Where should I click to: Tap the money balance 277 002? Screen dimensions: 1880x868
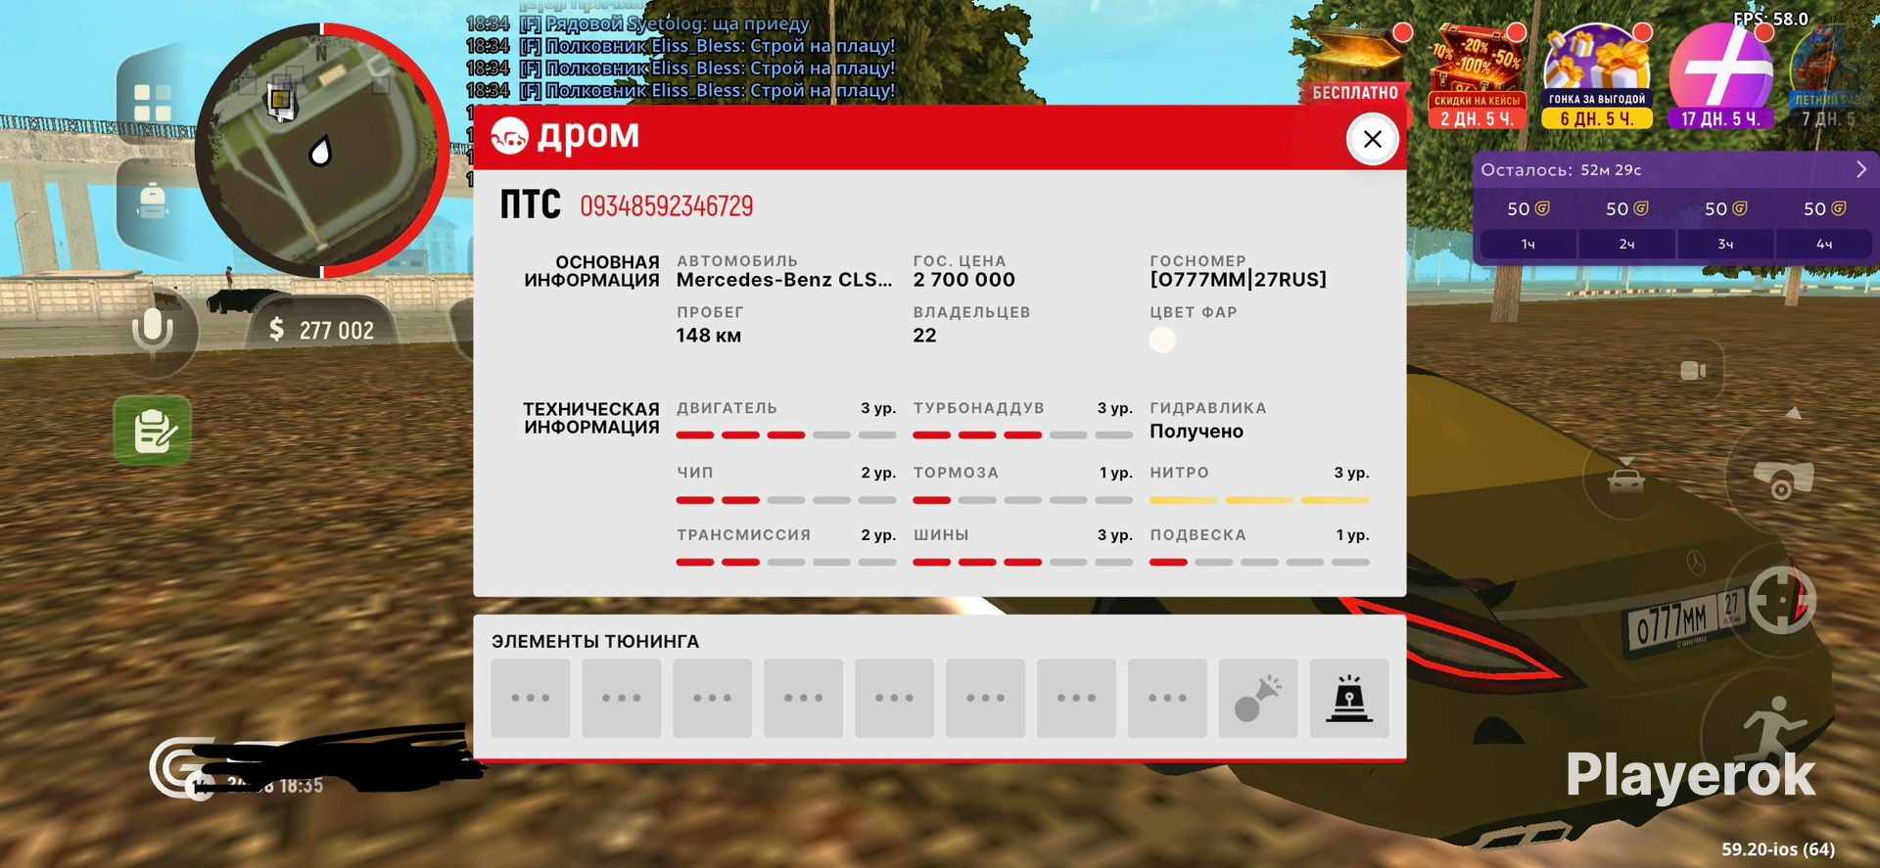point(322,331)
